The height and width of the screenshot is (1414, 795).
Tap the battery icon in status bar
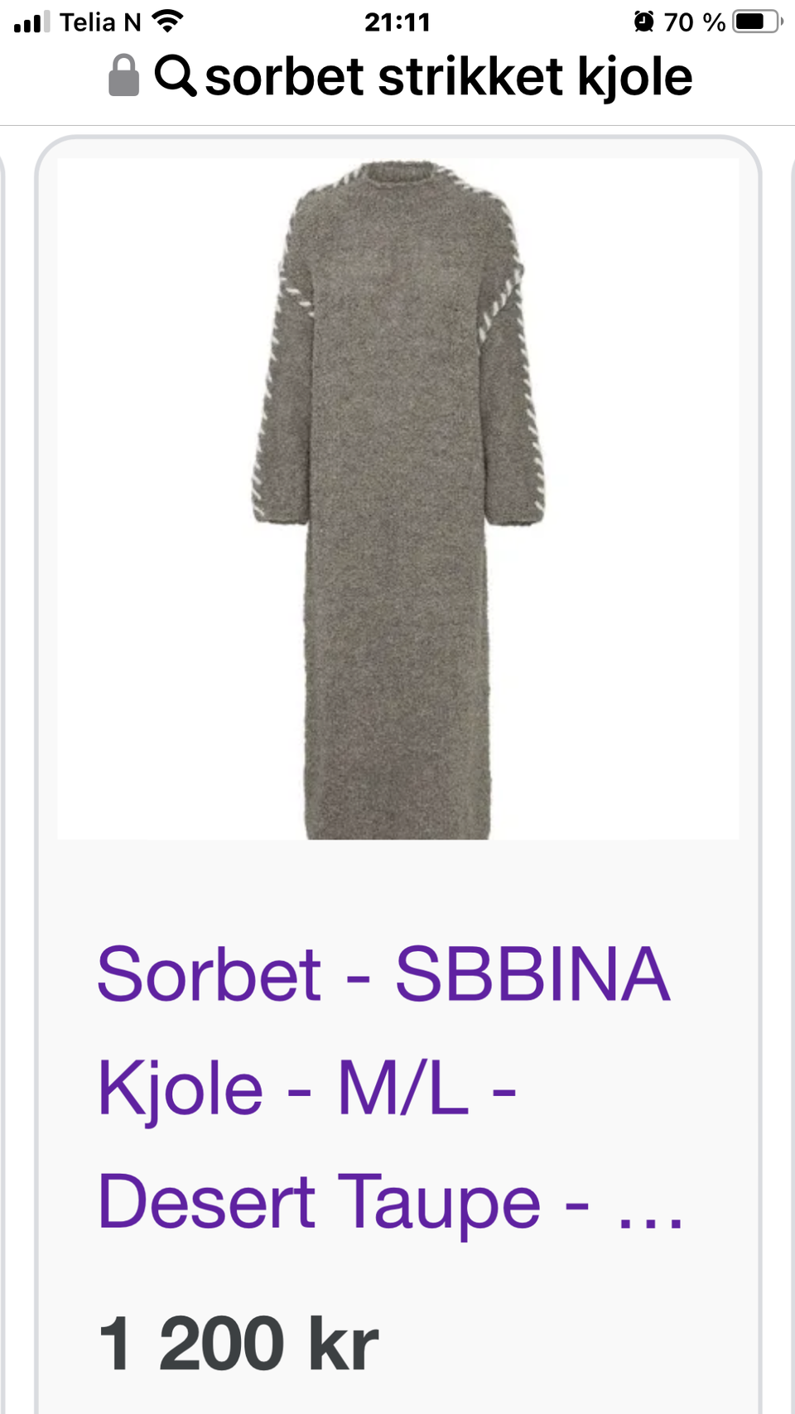tap(758, 22)
